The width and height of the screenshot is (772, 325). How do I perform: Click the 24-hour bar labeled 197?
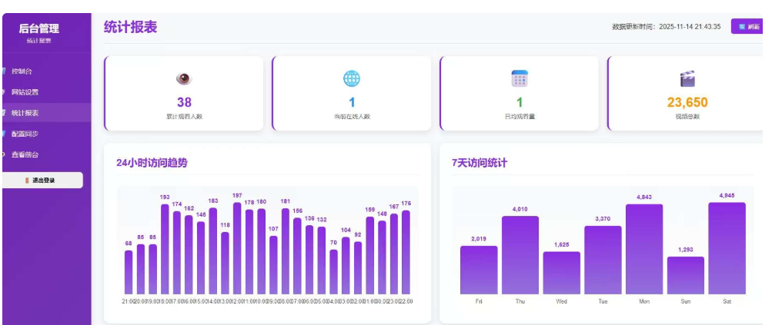(x=237, y=248)
